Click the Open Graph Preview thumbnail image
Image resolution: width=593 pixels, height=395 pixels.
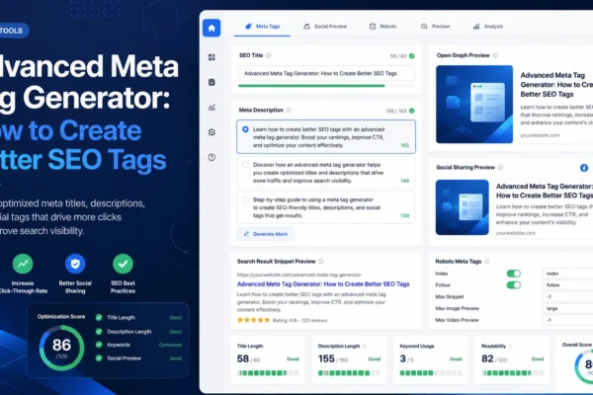(x=474, y=105)
